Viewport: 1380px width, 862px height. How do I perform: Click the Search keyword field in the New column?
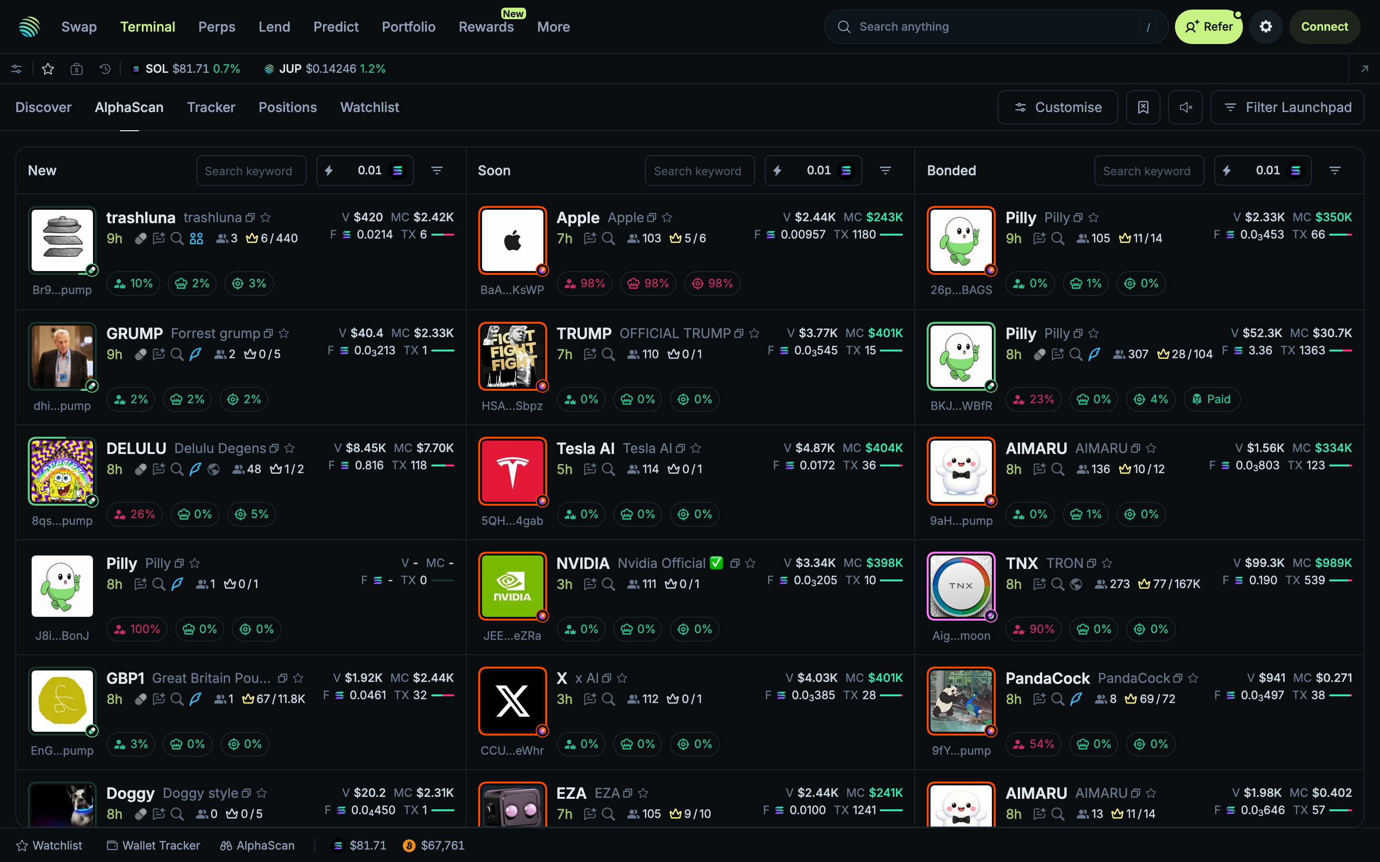click(251, 170)
